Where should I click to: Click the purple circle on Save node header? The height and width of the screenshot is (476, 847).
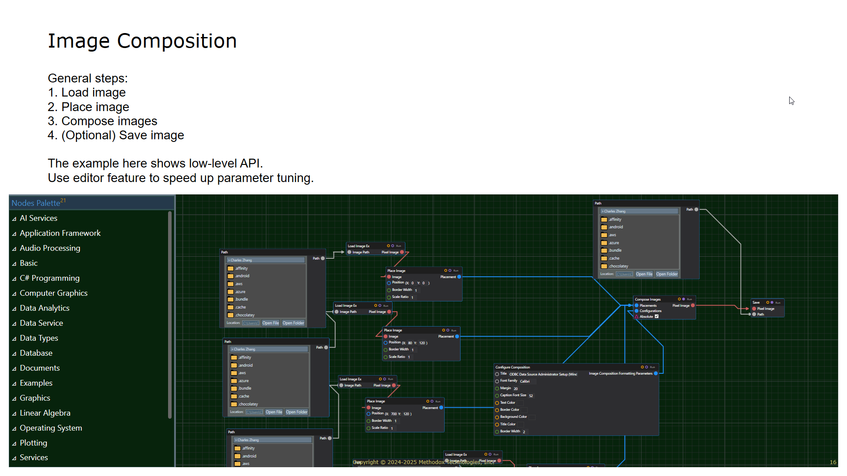(772, 302)
